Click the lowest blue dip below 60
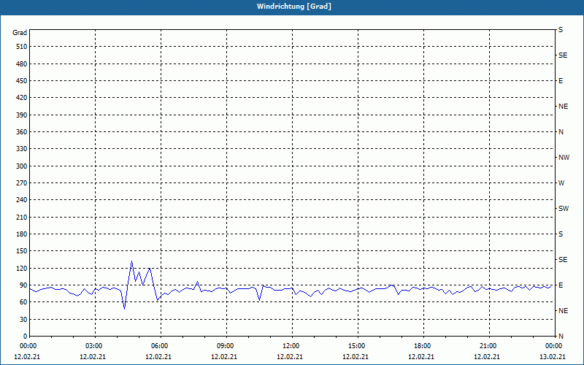The height and width of the screenshot is (365, 584). (124, 308)
